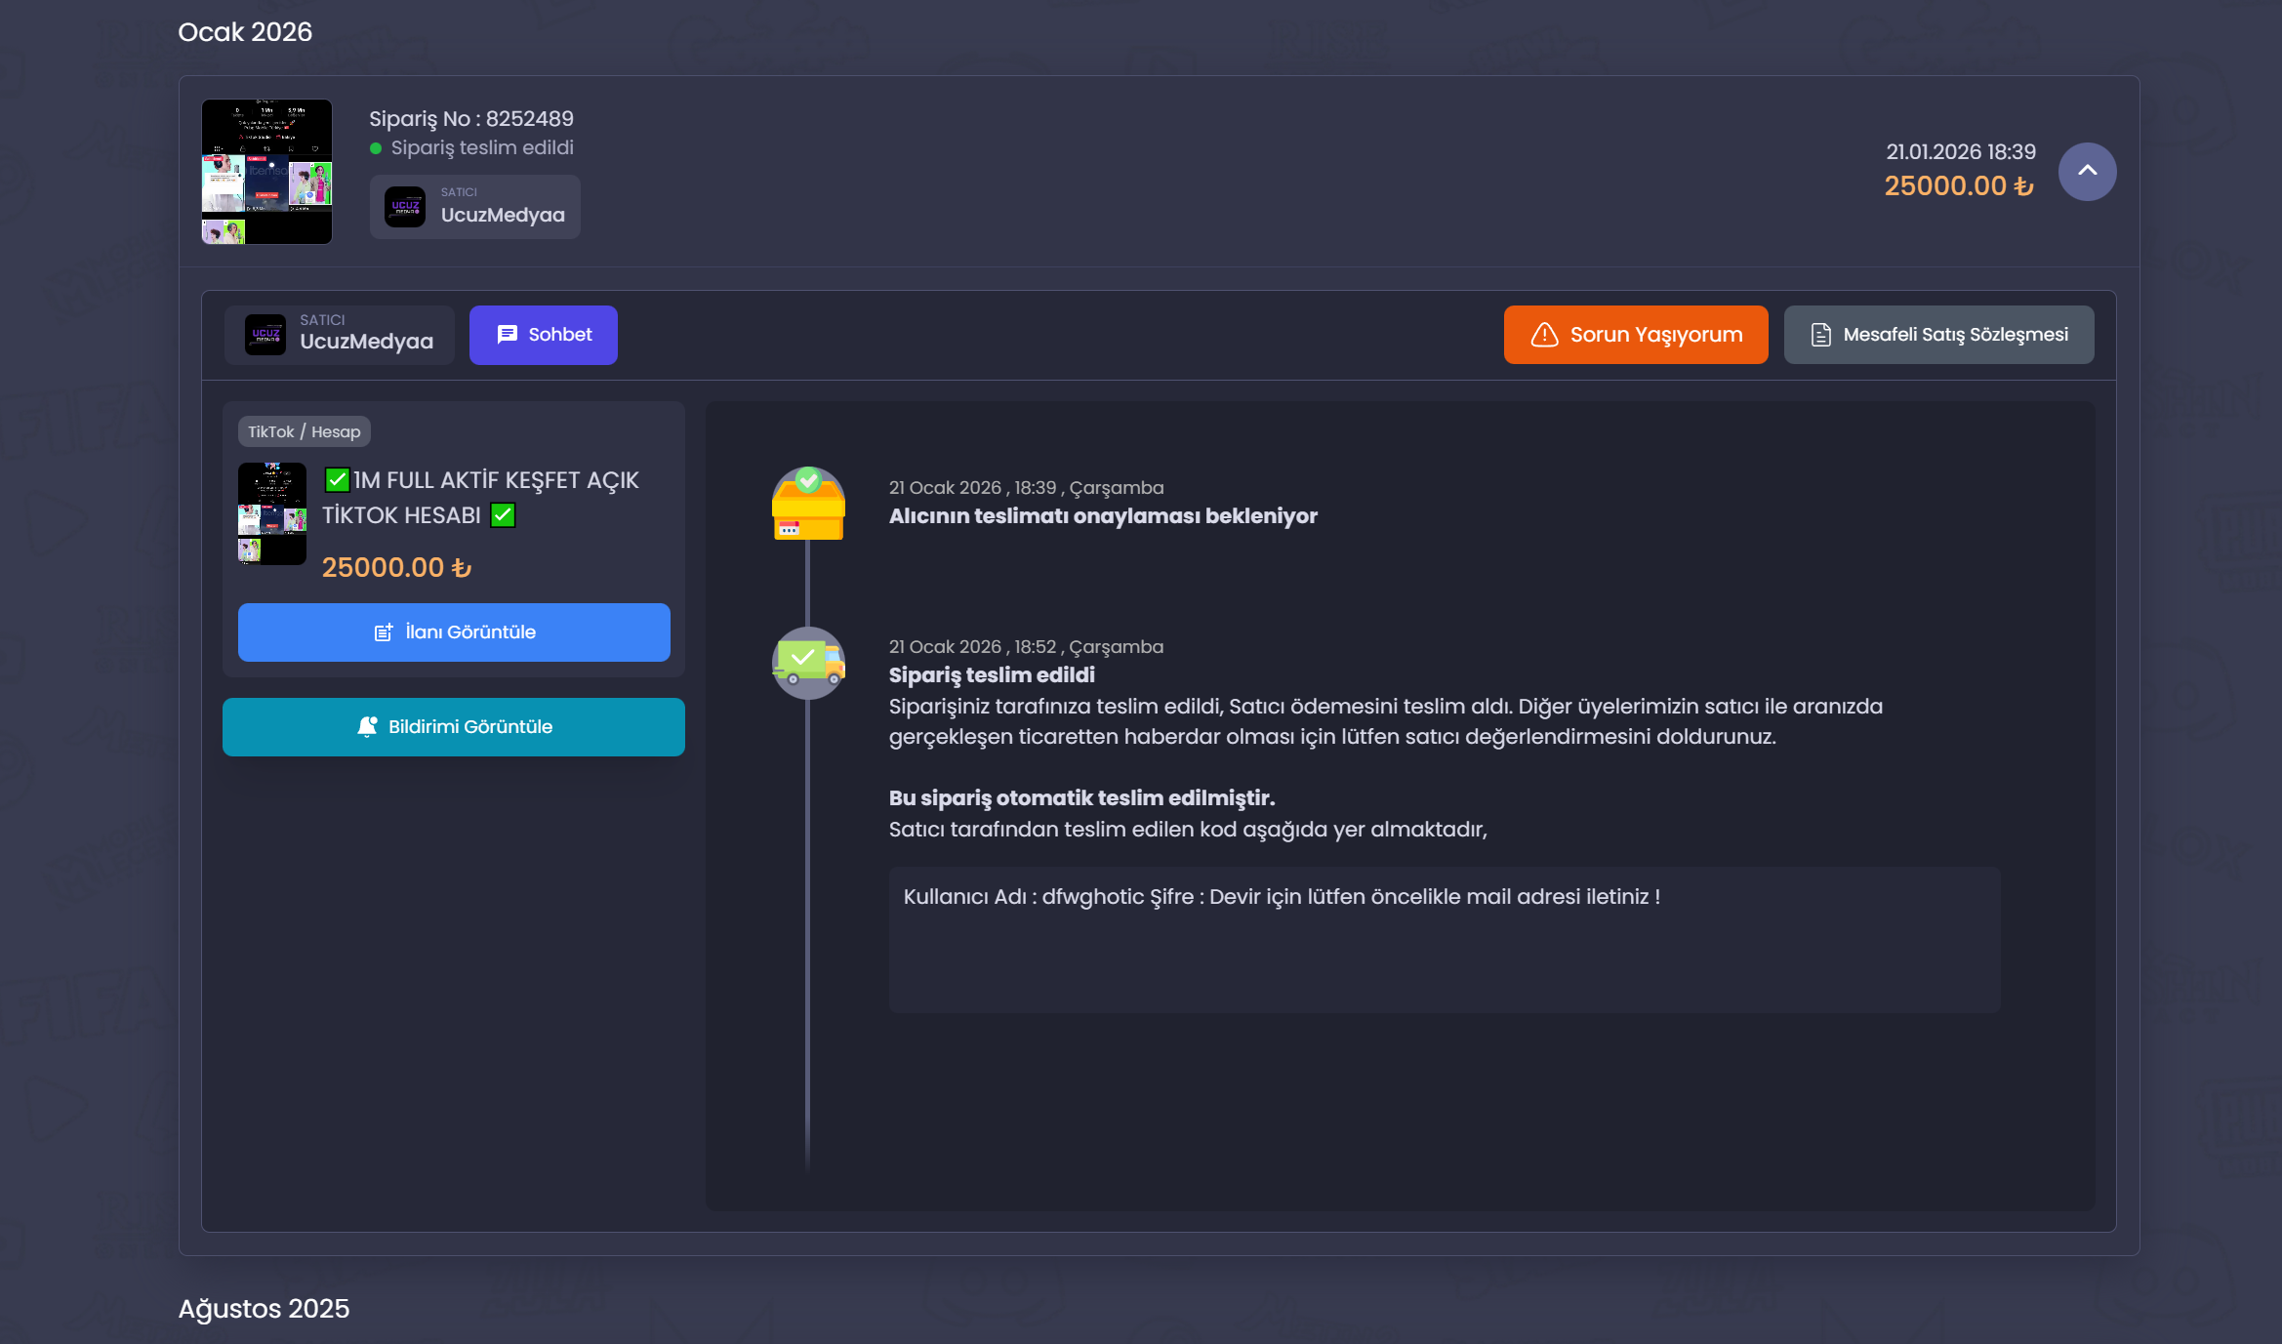Click the document icon on Mesafeli Satış Sözleşmesi

point(1820,335)
